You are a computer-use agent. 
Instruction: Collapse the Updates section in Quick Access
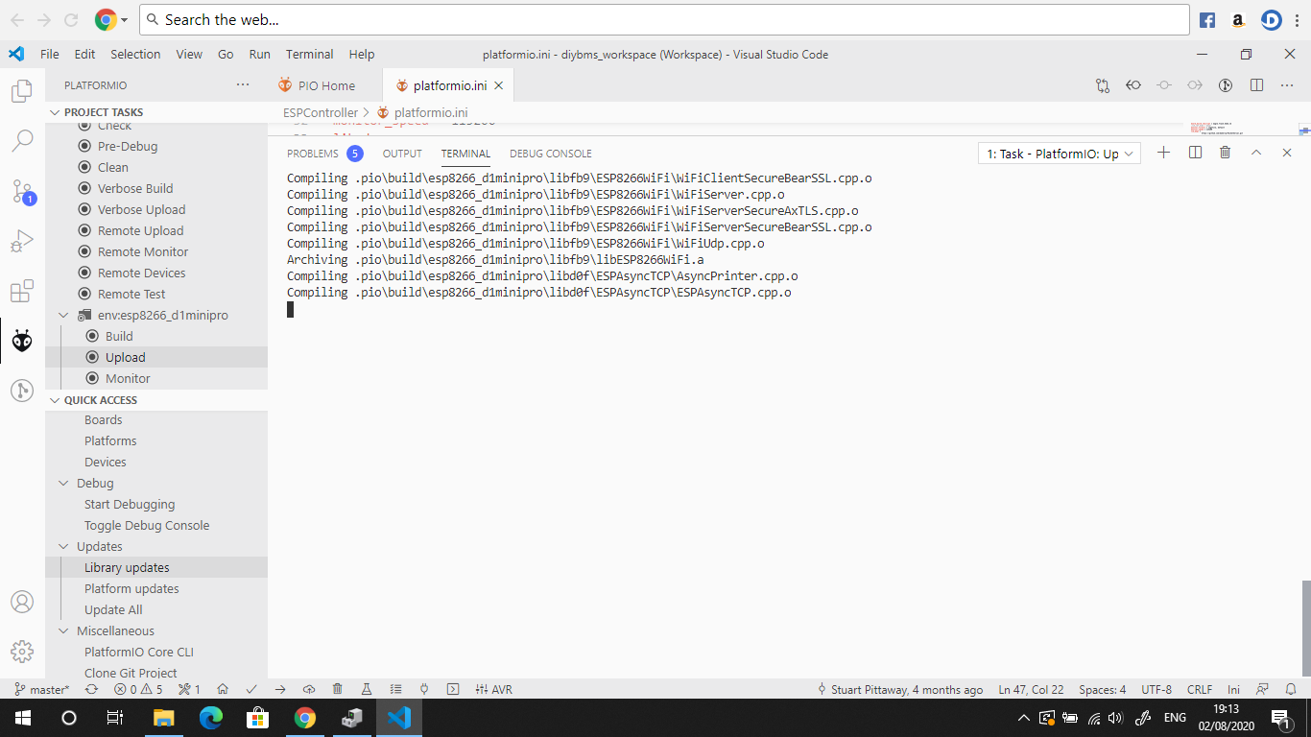pyautogui.click(x=64, y=546)
